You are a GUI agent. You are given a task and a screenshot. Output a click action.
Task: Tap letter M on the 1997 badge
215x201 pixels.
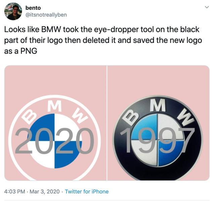click(x=158, y=105)
